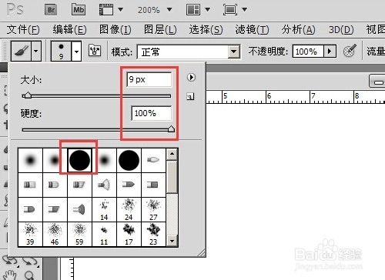Select the airbrush tip in first row
This screenshot has width=385, height=280.
pos(153,160)
